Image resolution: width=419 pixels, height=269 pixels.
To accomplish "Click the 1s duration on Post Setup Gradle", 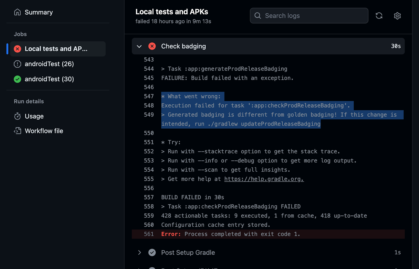I will coord(398,253).
